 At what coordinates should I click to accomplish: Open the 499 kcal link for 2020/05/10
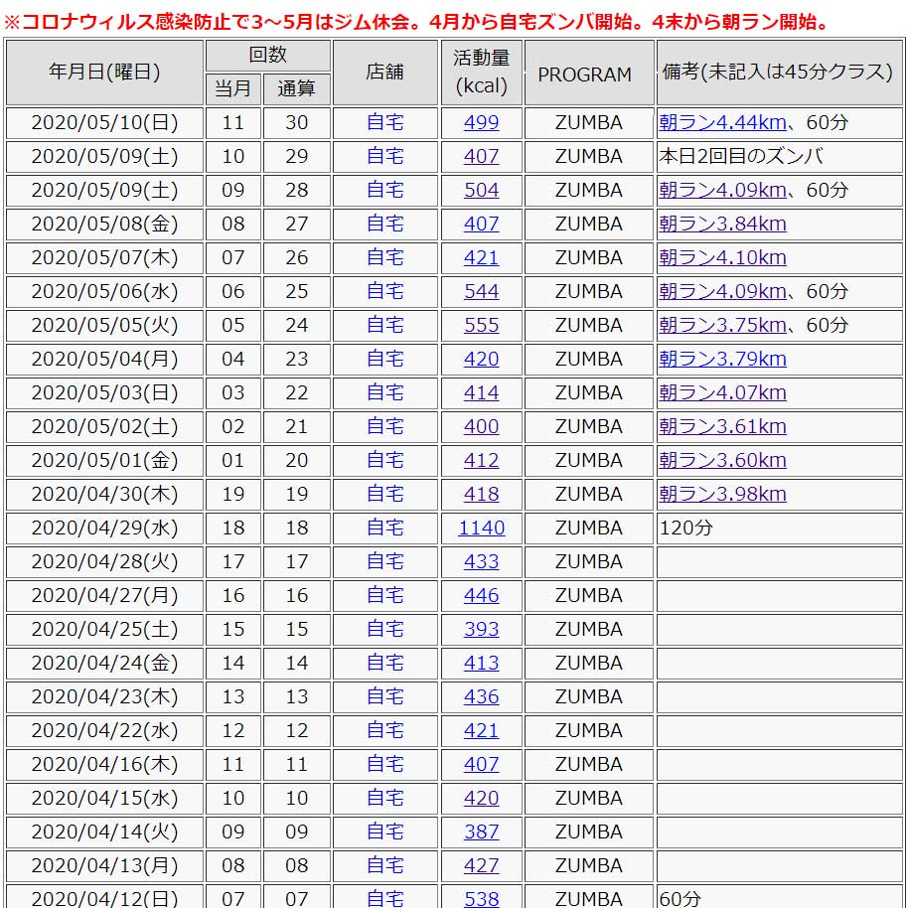pos(481,123)
